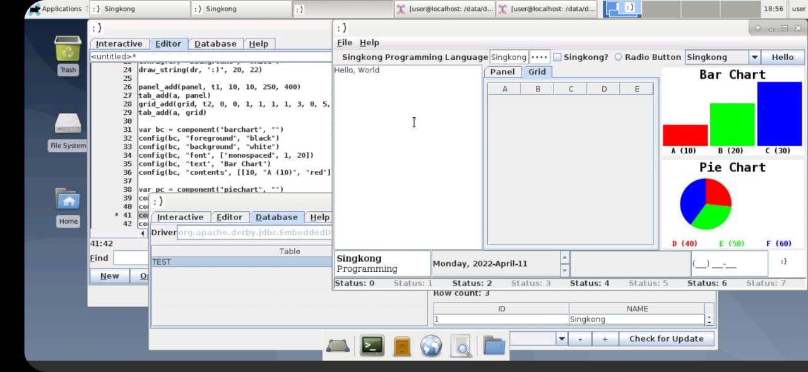Image resolution: width=808 pixels, height=372 pixels.
Task: Click the masked phone number field
Action: click(729, 264)
